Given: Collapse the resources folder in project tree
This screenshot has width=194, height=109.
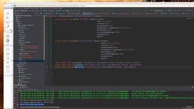Looking at the screenshot, I should (x=16, y=65).
